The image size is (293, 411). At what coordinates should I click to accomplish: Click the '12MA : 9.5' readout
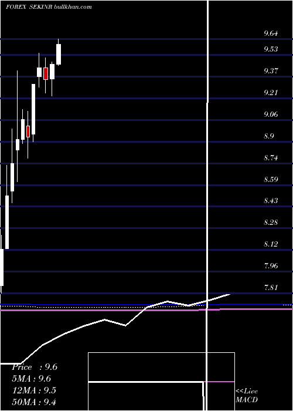34,390
